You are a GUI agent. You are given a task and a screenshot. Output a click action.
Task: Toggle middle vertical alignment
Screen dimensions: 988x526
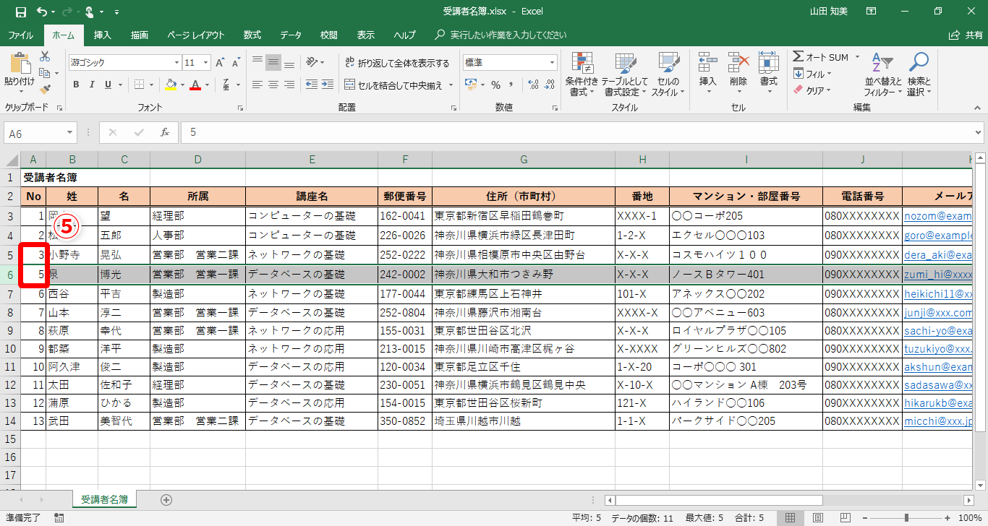[x=273, y=63]
